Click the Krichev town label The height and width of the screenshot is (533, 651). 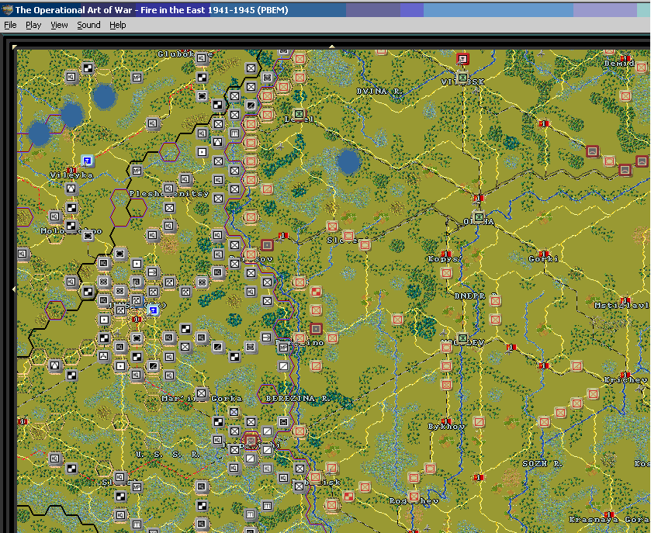(x=625, y=380)
